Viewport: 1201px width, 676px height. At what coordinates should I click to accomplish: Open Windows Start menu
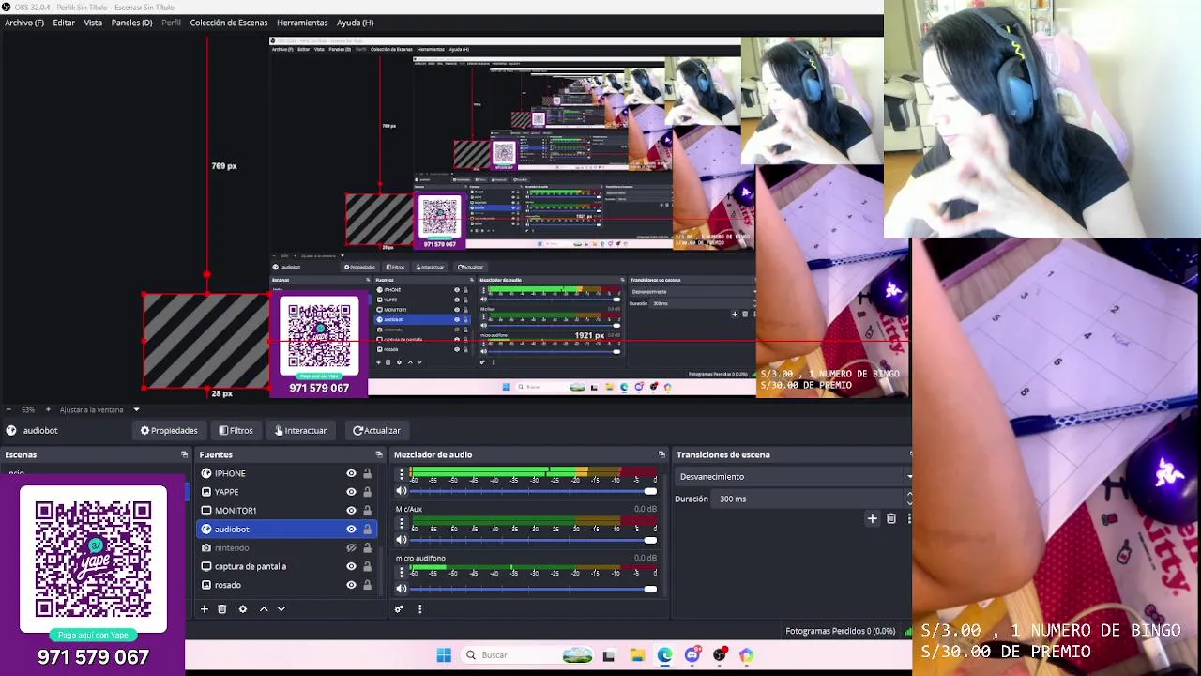tap(444, 655)
